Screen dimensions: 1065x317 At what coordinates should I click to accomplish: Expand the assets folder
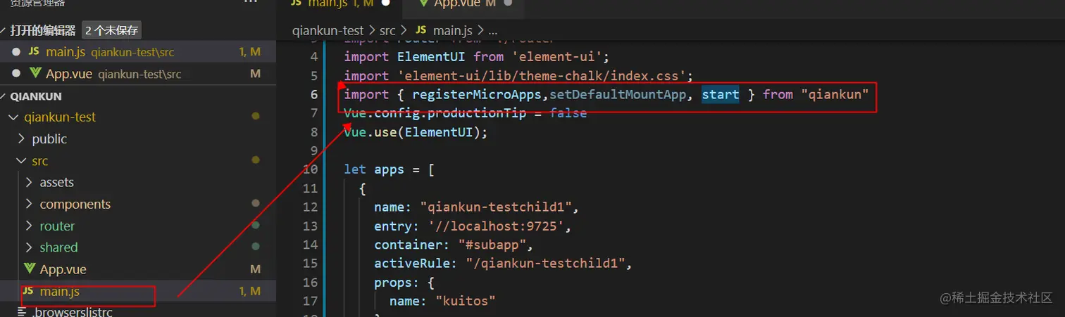click(x=29, y=183)
